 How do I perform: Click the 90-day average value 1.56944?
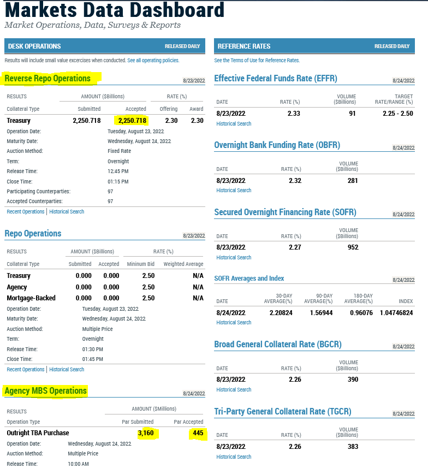coord(321,313)
